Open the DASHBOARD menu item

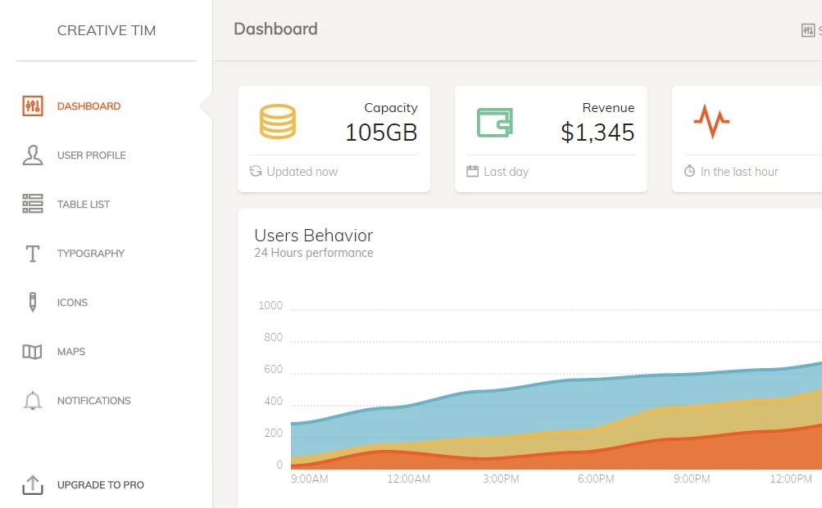coord(89,106)
